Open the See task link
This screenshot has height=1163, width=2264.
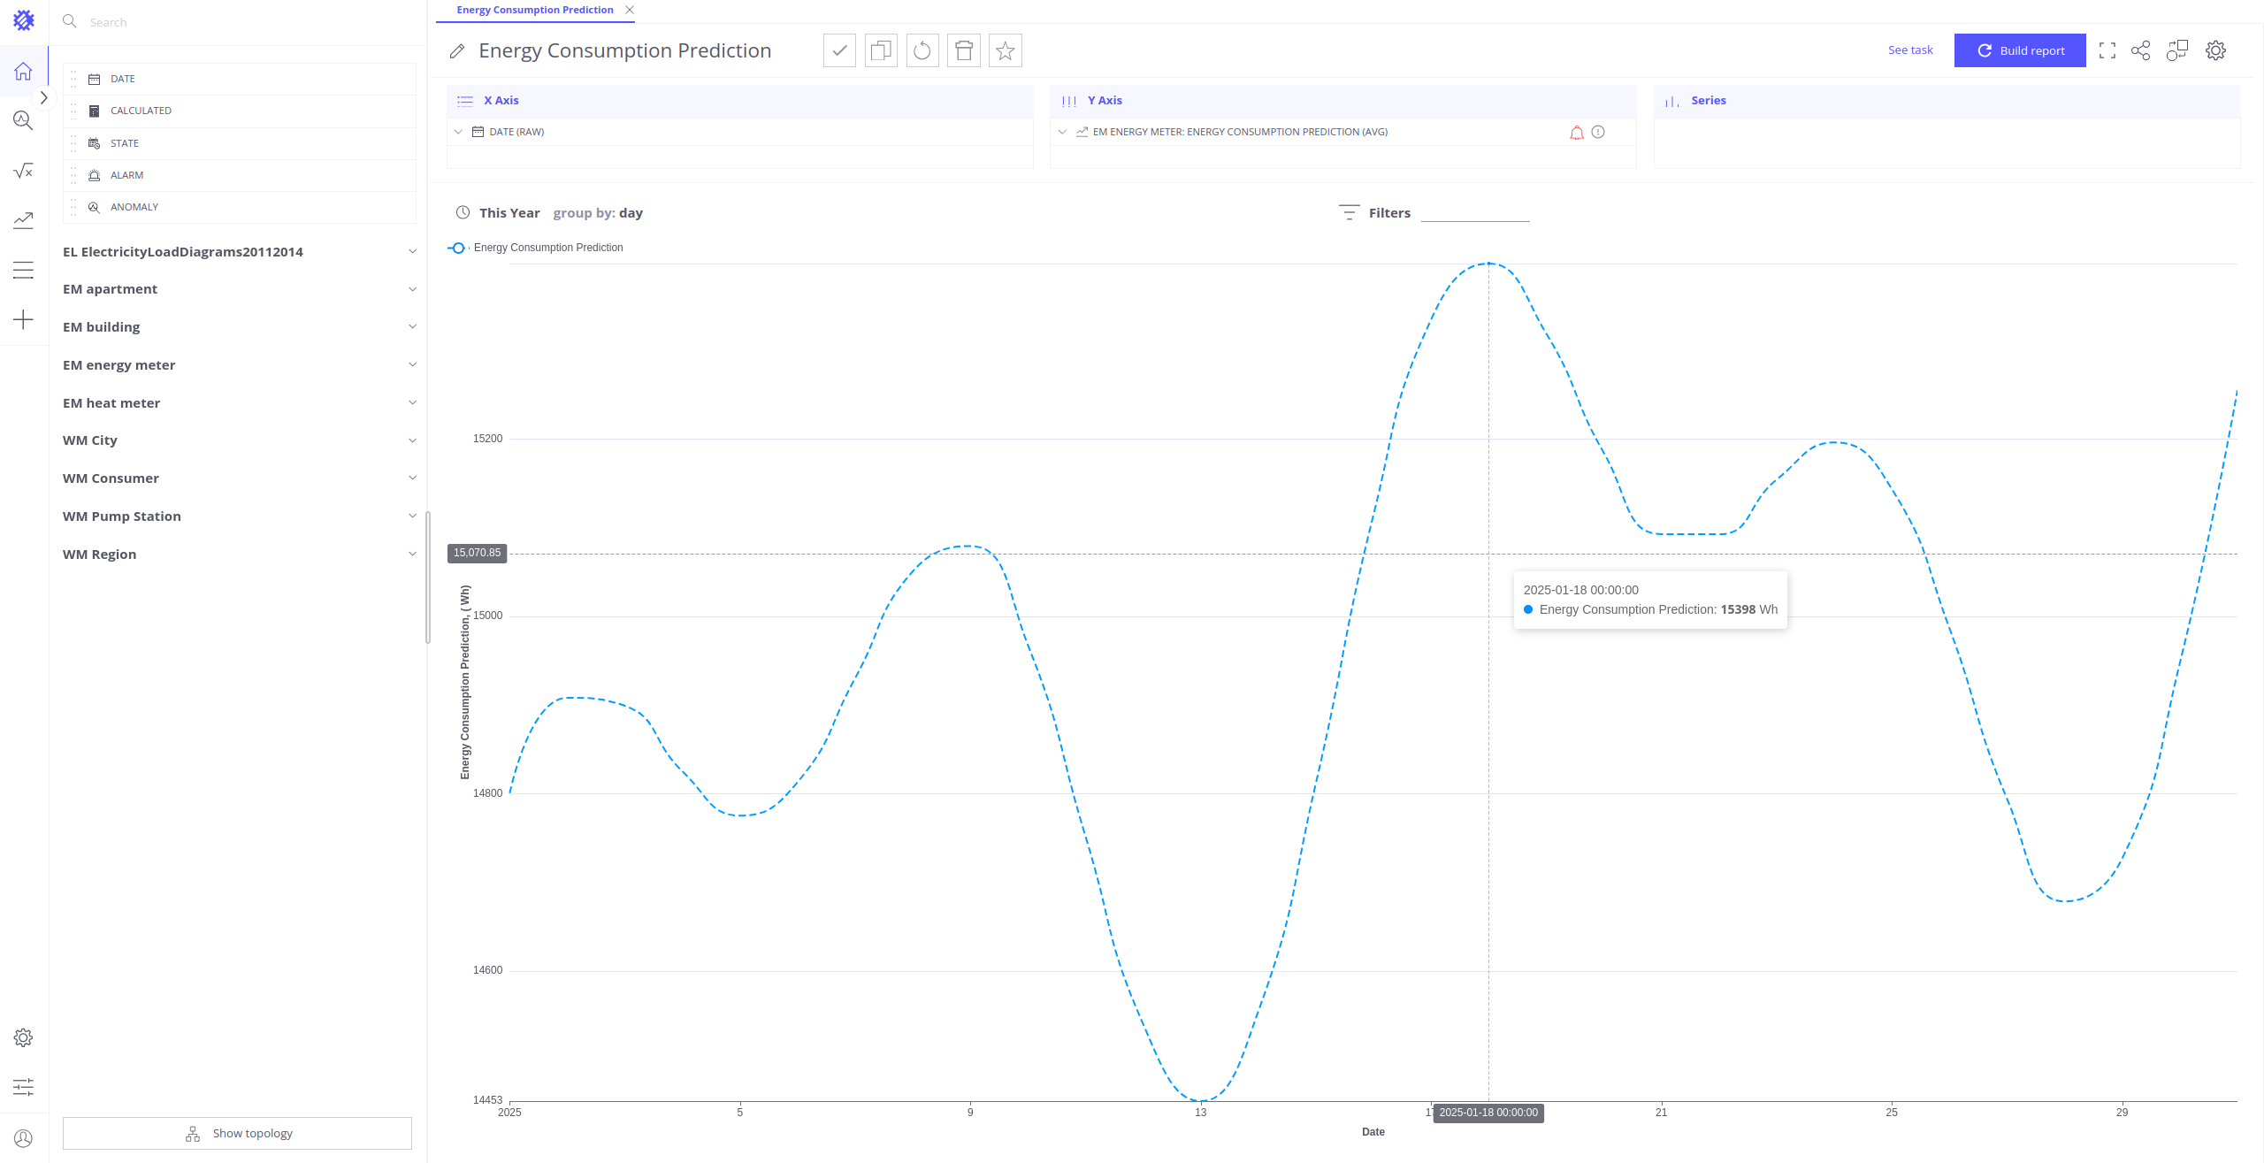pos(1910,50)
